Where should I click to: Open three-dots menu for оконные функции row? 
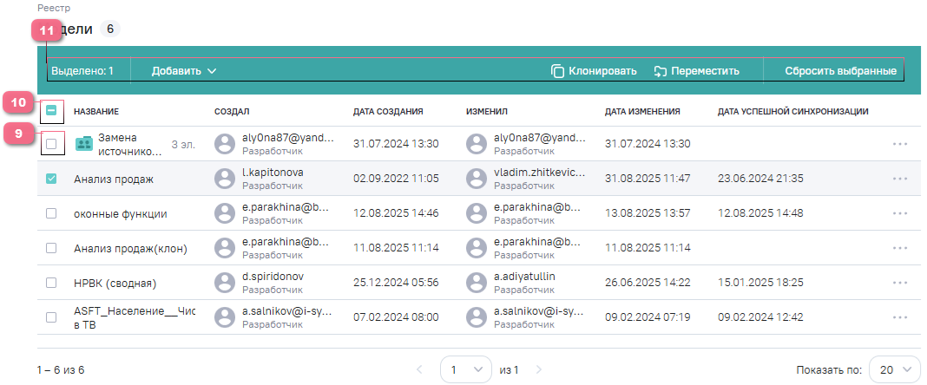[899, 213]
